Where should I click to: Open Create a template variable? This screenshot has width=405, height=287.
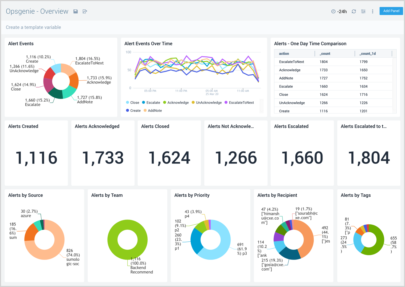click(x=33, y=27)
